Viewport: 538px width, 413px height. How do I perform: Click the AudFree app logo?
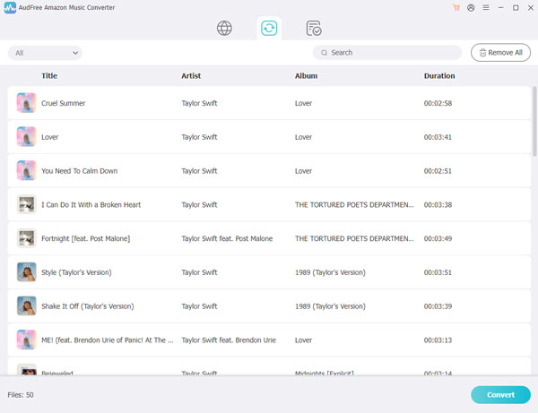tap(10, 7)
